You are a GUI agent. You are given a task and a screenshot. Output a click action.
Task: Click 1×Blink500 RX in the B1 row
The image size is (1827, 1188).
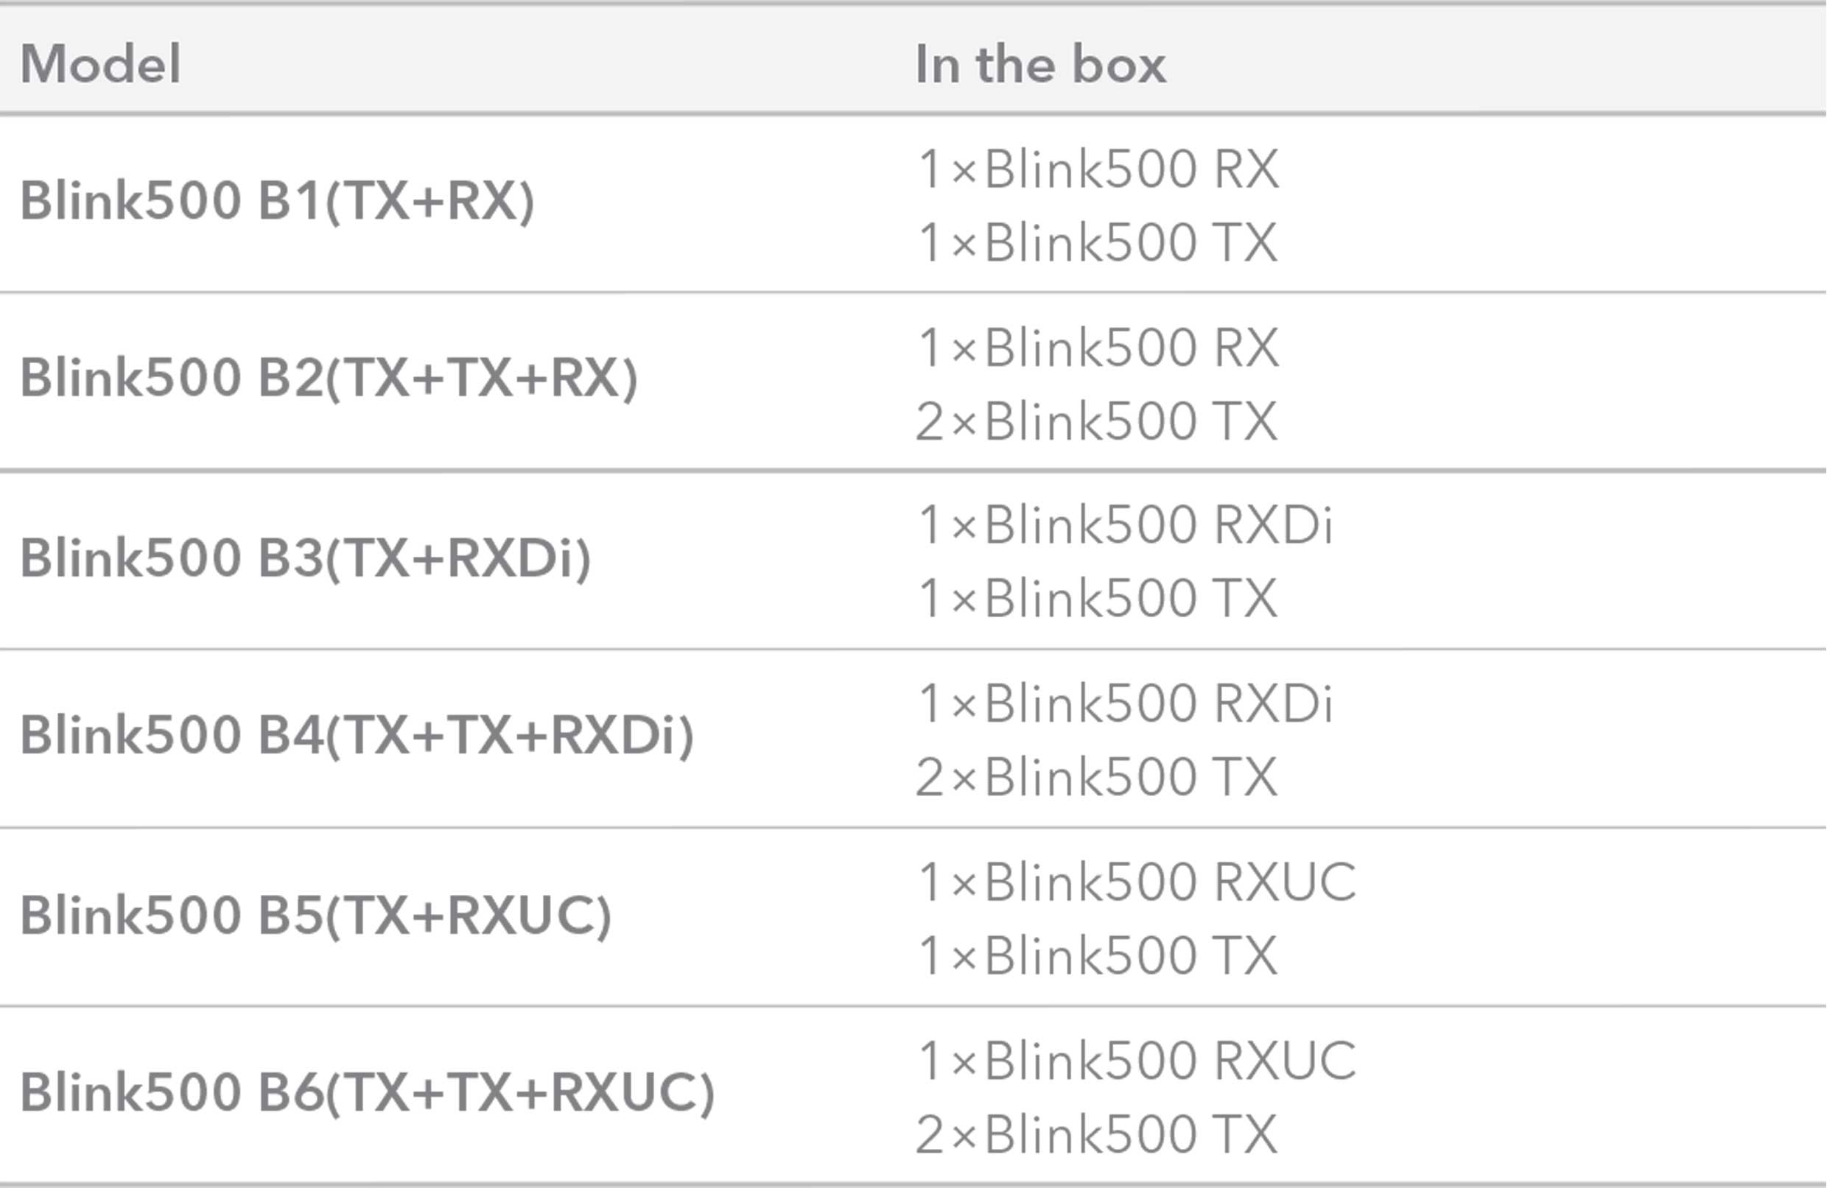coord(1098,169)
